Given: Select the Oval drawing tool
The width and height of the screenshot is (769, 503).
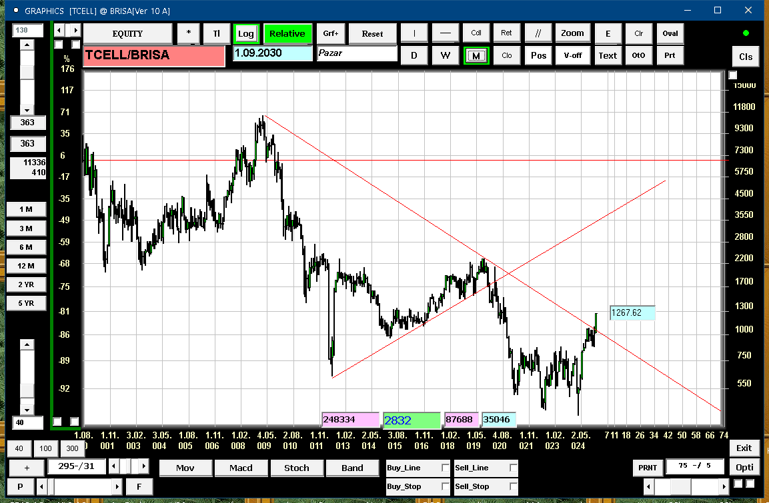Looking at the screenshot, I should coord(670,33).
